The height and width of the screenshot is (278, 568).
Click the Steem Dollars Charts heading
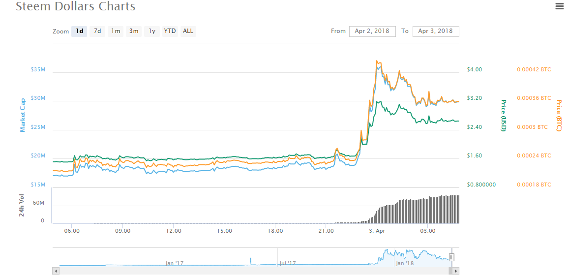tap(76, 6)
